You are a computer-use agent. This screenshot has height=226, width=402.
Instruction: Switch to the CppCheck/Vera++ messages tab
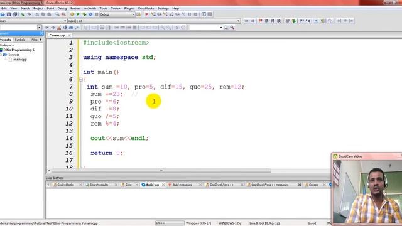269,185
